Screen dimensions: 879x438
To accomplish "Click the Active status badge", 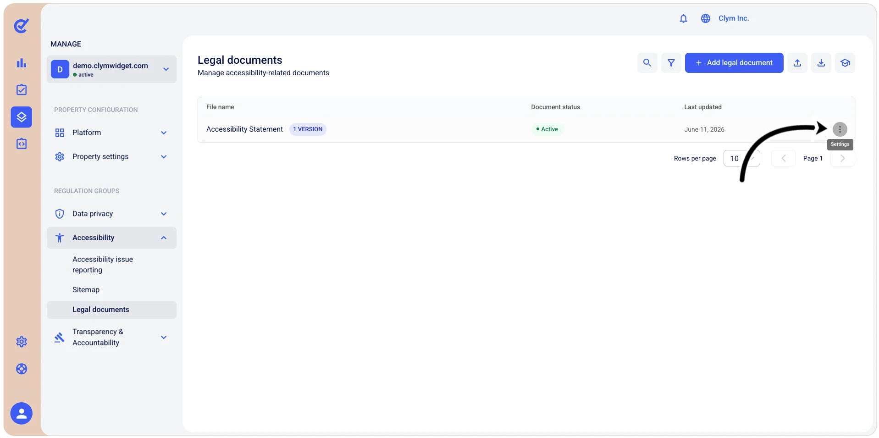I will [547, 129].
